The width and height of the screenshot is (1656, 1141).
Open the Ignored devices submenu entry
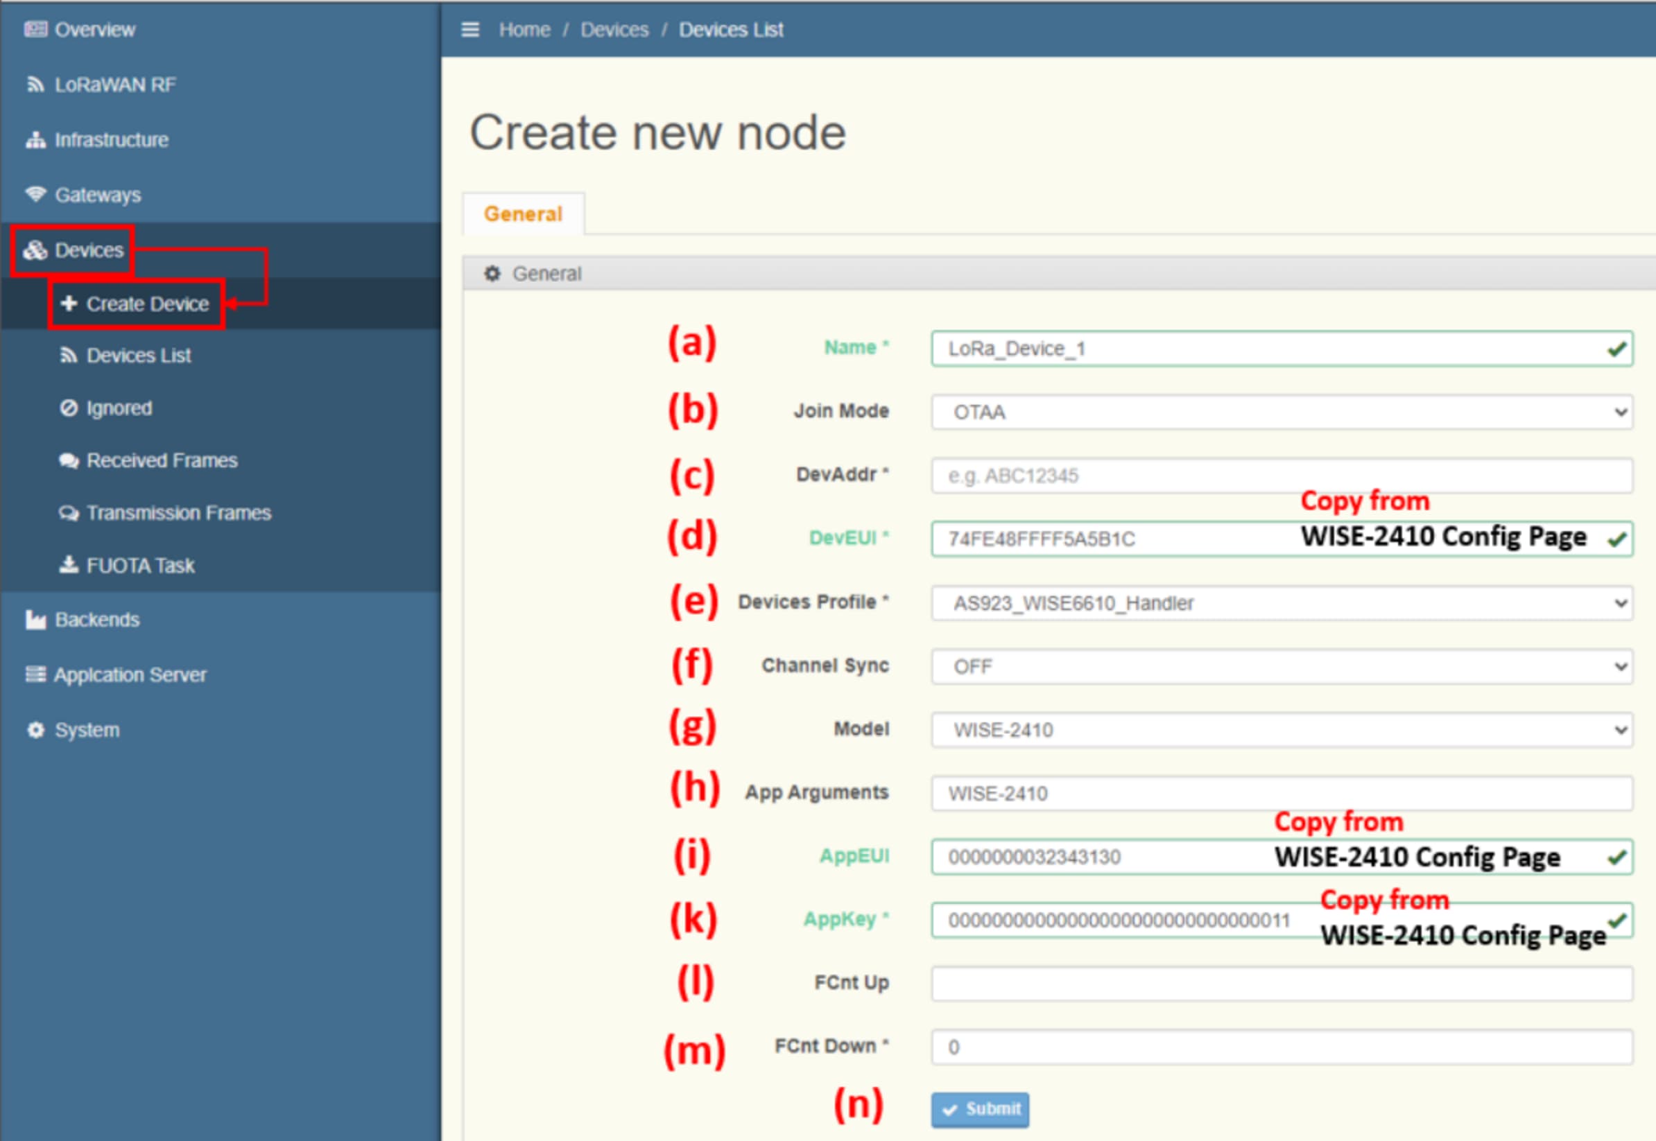point(221,408)
